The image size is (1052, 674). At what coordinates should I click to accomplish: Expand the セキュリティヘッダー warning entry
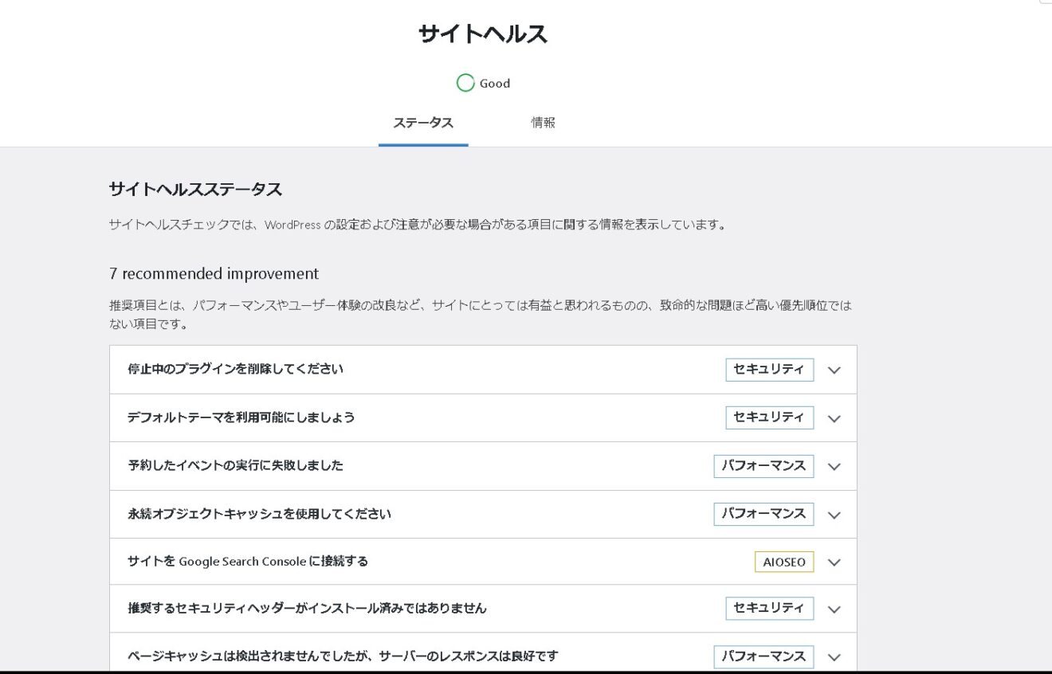(x=834, y=609)
